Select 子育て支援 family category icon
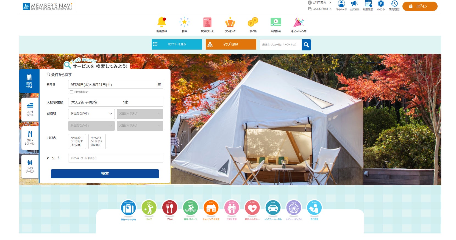456x240 pixels. pos(232,208)
